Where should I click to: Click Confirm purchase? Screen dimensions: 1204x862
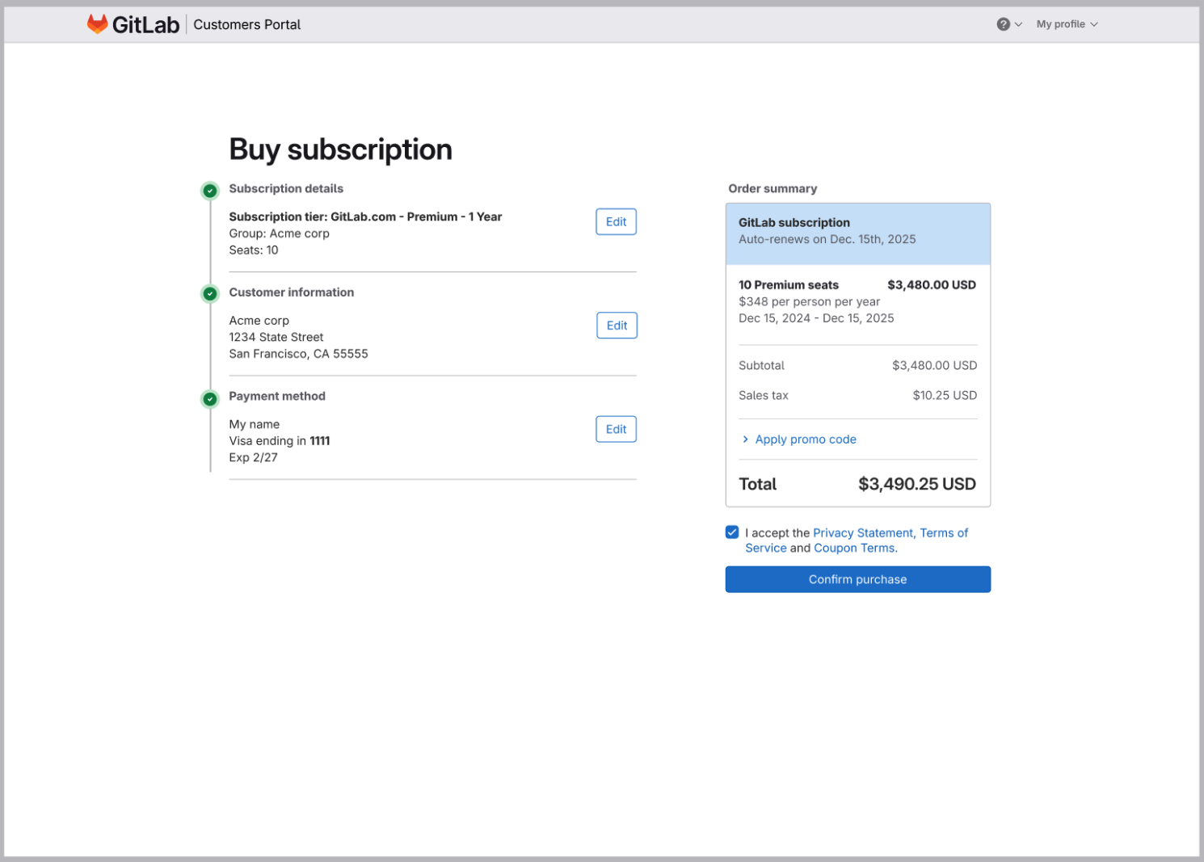pyautogui.click(x=858, y=579)
